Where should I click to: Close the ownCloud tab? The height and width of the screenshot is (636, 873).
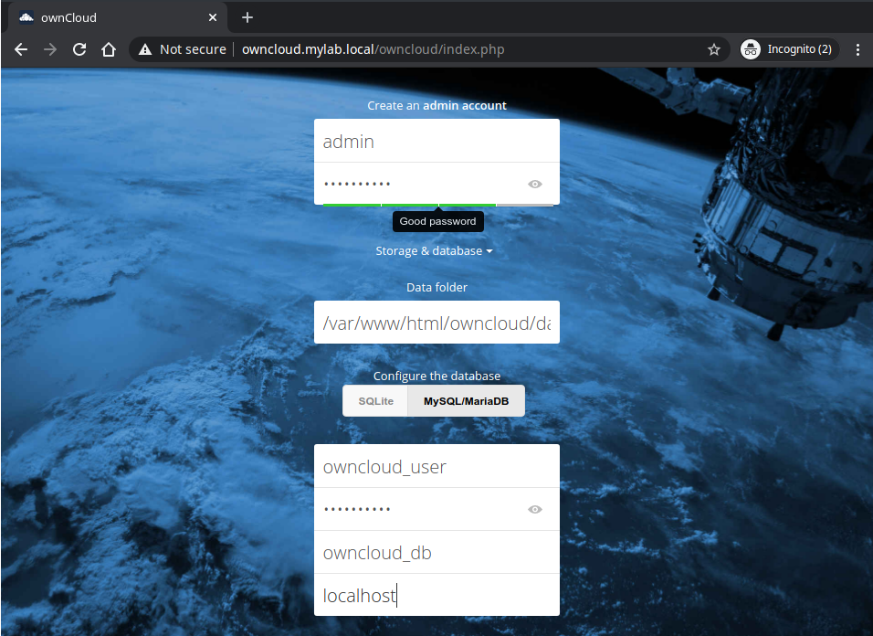213,18
